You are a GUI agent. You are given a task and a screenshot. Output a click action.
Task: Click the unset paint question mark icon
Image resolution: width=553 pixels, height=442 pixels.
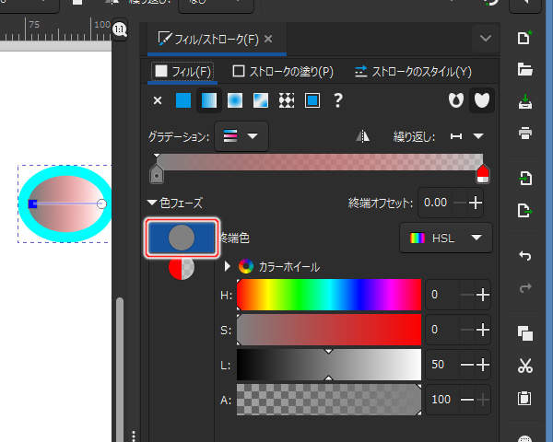pyautogui.click(x=338, y=100)
